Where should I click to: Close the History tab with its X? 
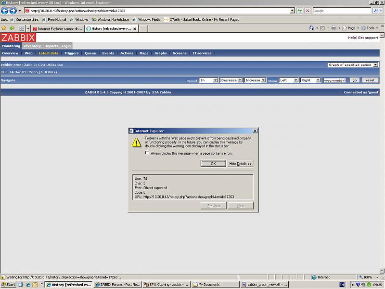(135, 29)
